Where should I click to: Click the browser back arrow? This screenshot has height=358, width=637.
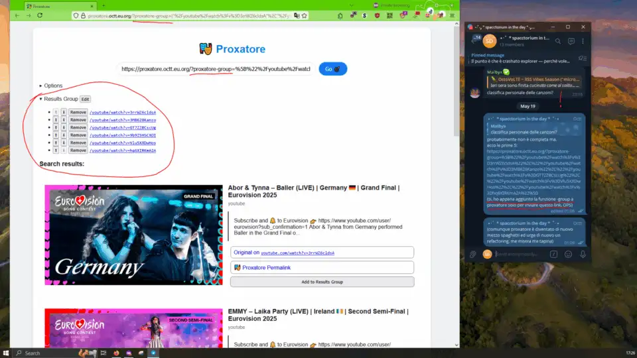click(x=17, y=15)
